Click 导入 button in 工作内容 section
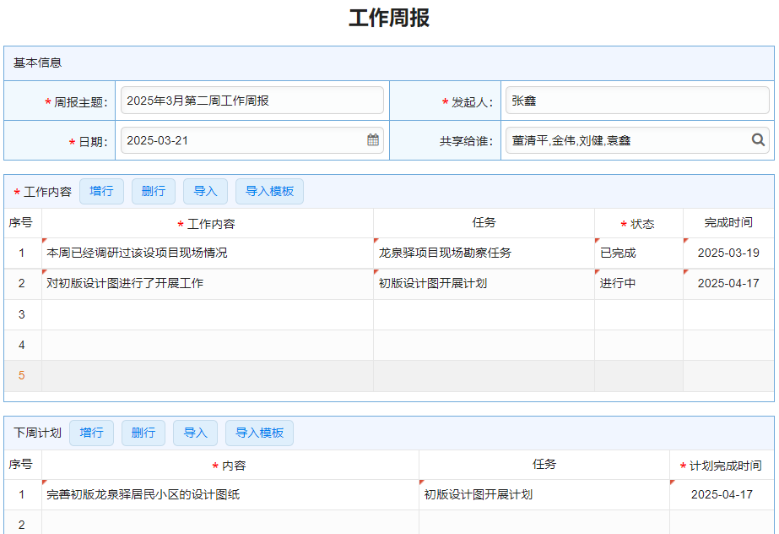The image size is (779, 534). [205, 191]
